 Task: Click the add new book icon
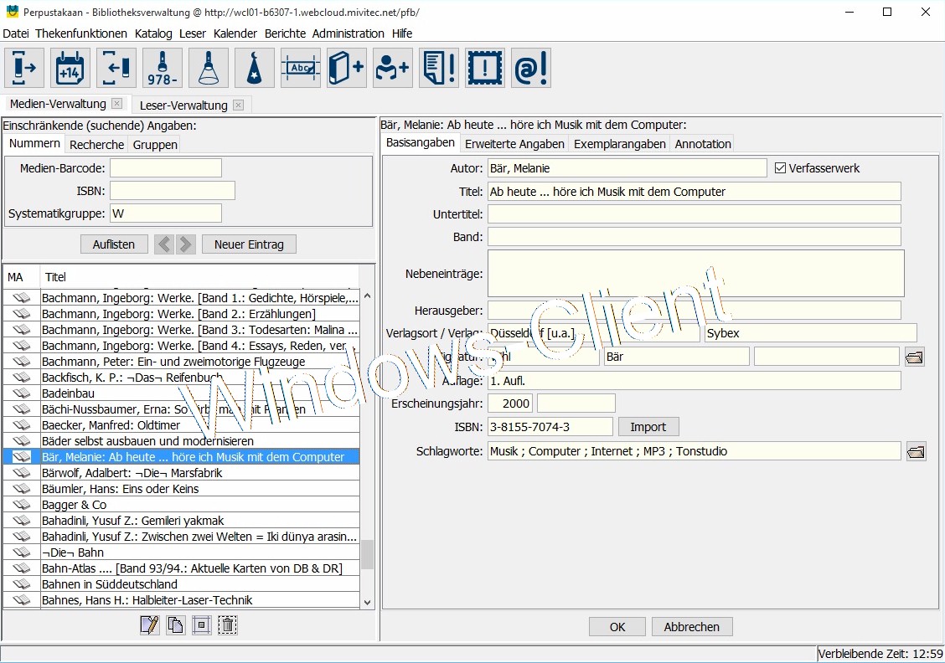[346, 68]
